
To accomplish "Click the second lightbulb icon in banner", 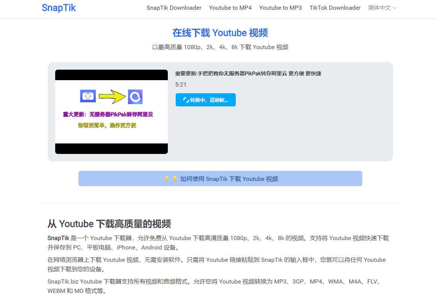I will (175, 179).
